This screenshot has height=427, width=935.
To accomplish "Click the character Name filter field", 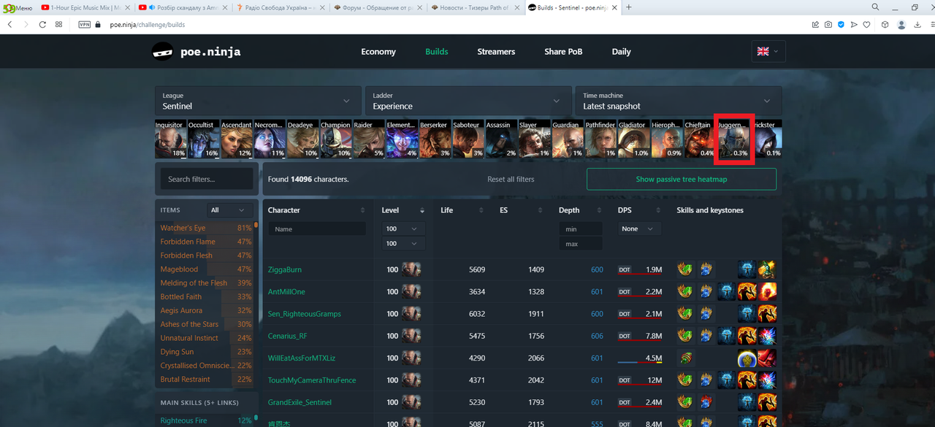I will 317,228.
